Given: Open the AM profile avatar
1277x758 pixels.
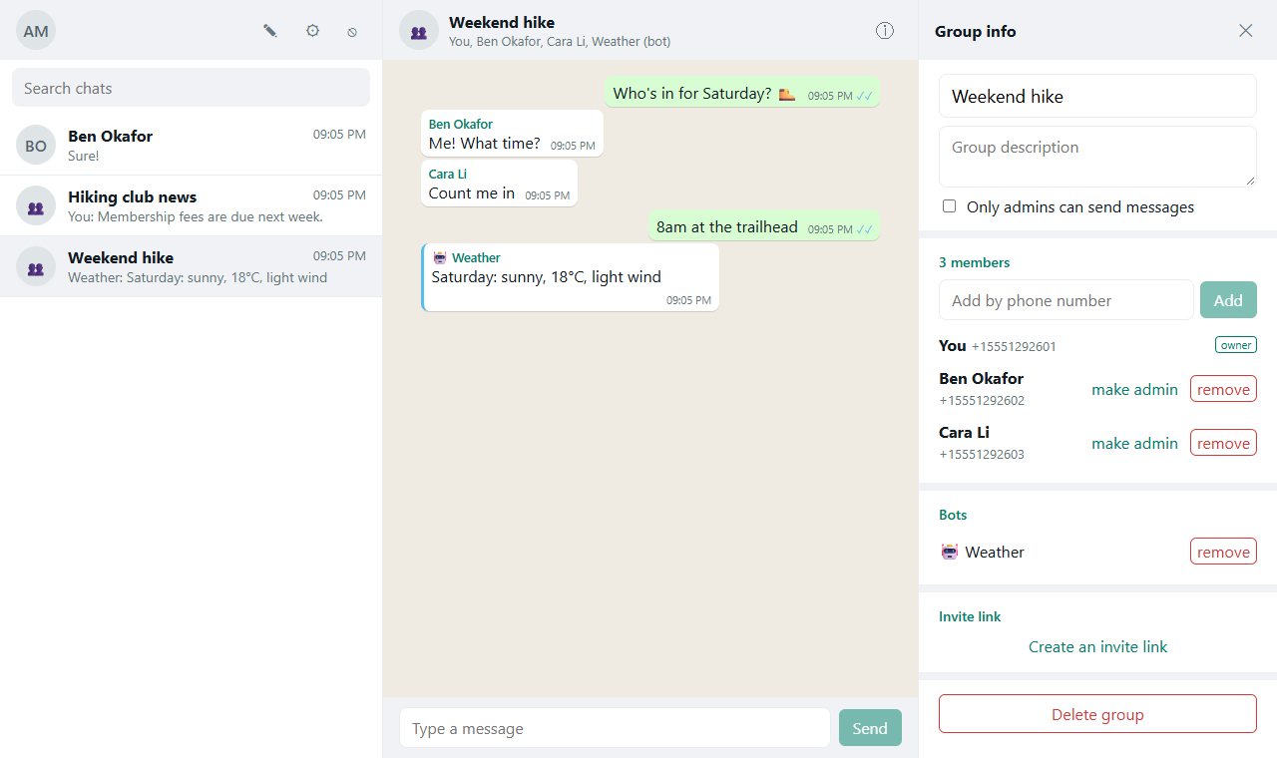Looking at the screenshot, I should (x=36, y=31).
